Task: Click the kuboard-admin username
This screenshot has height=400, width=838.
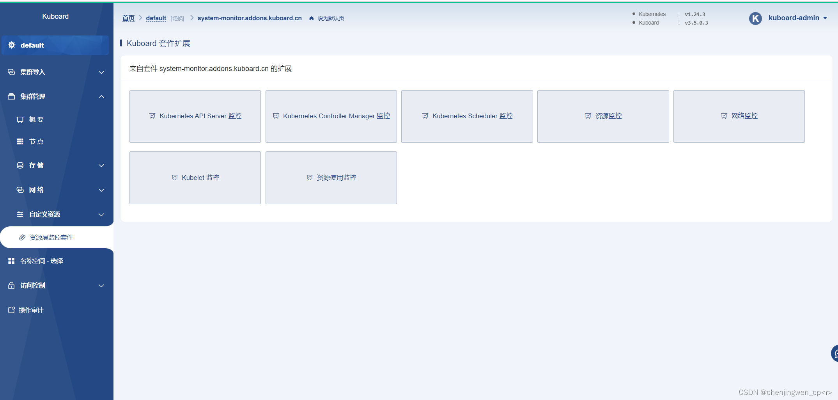Action: click(794, 18)
